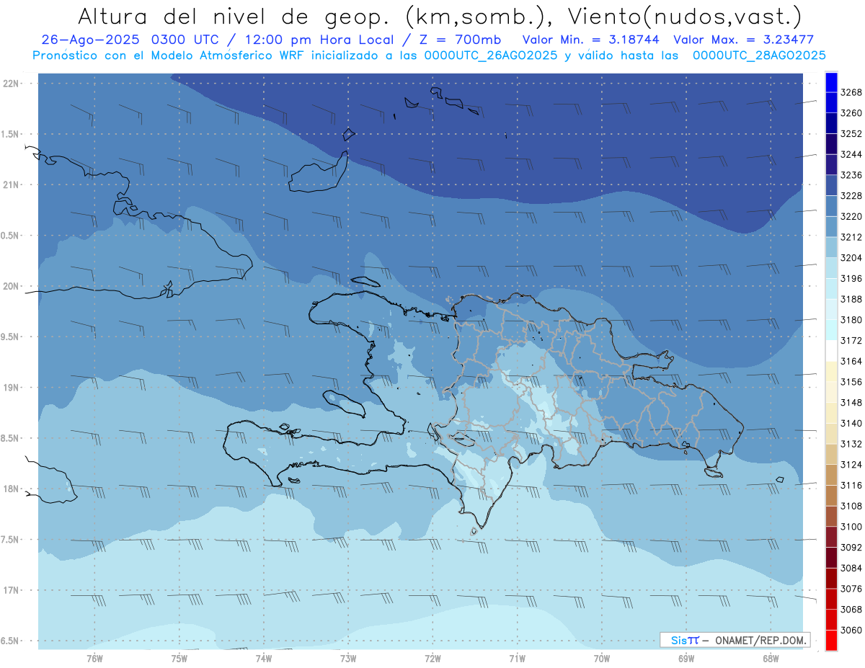This screenshot has height=668, width=865.
Task: Click the 19N latitude axis label
Action: [x=10, y=388]
